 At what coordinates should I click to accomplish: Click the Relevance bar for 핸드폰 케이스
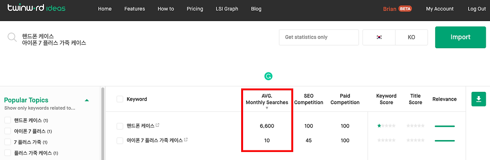[x=444, y=126]
